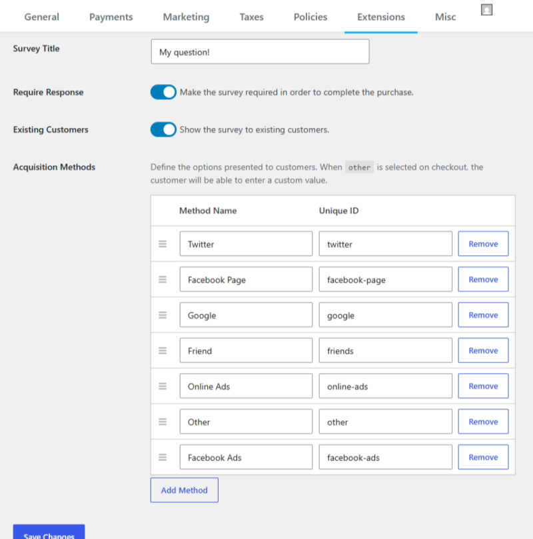Open the Payments settings tab
This screenshot has height=539, width=533.
(111, 17)
